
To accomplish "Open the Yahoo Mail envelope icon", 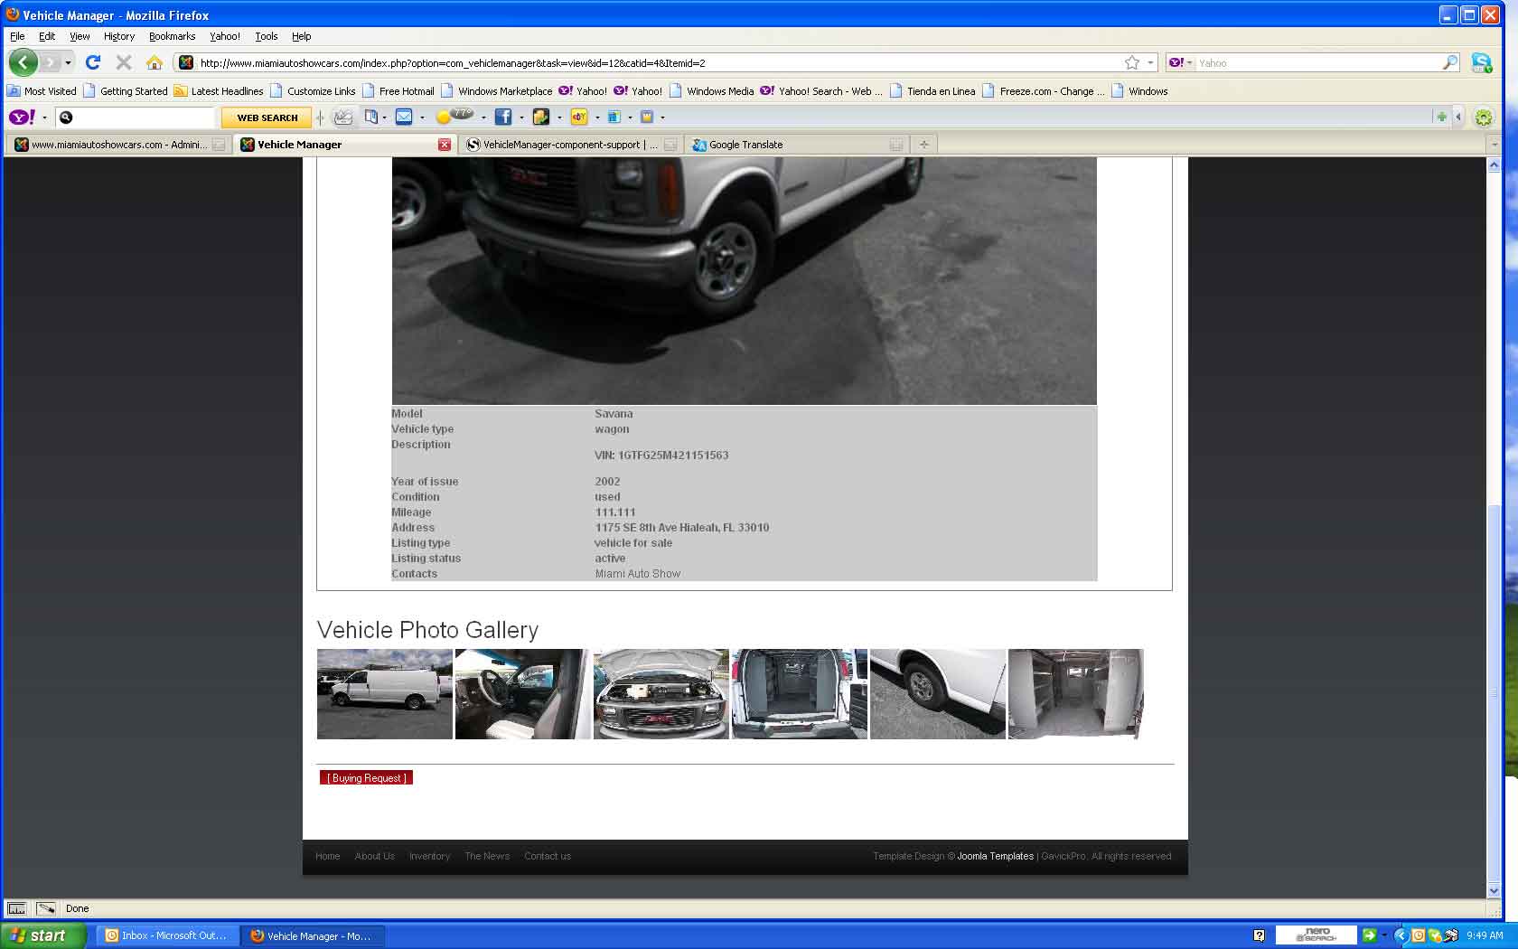I will [x=404, y=117].
